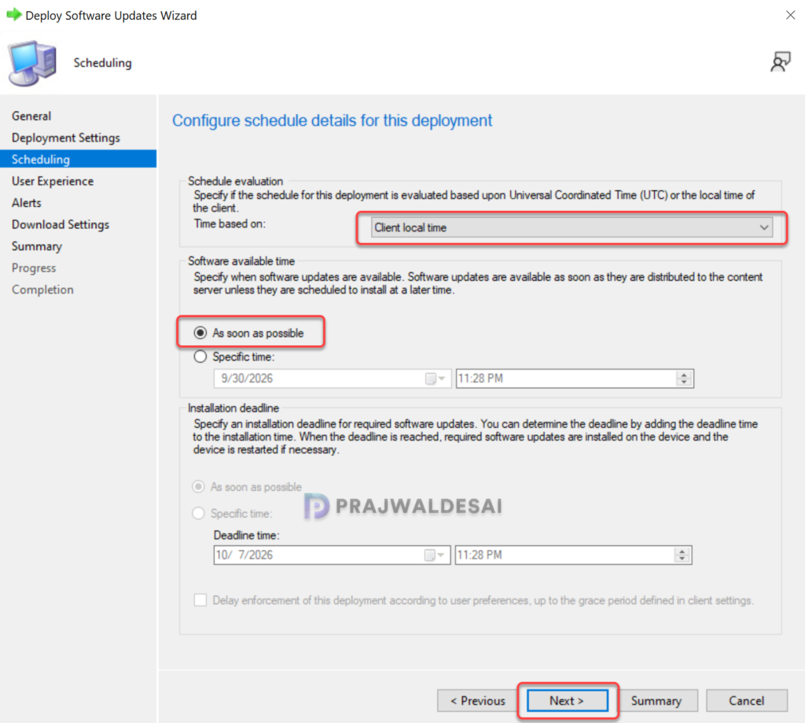Click the Previous button
The height and width of the screenshot is (723, 805).
(477, 701)
